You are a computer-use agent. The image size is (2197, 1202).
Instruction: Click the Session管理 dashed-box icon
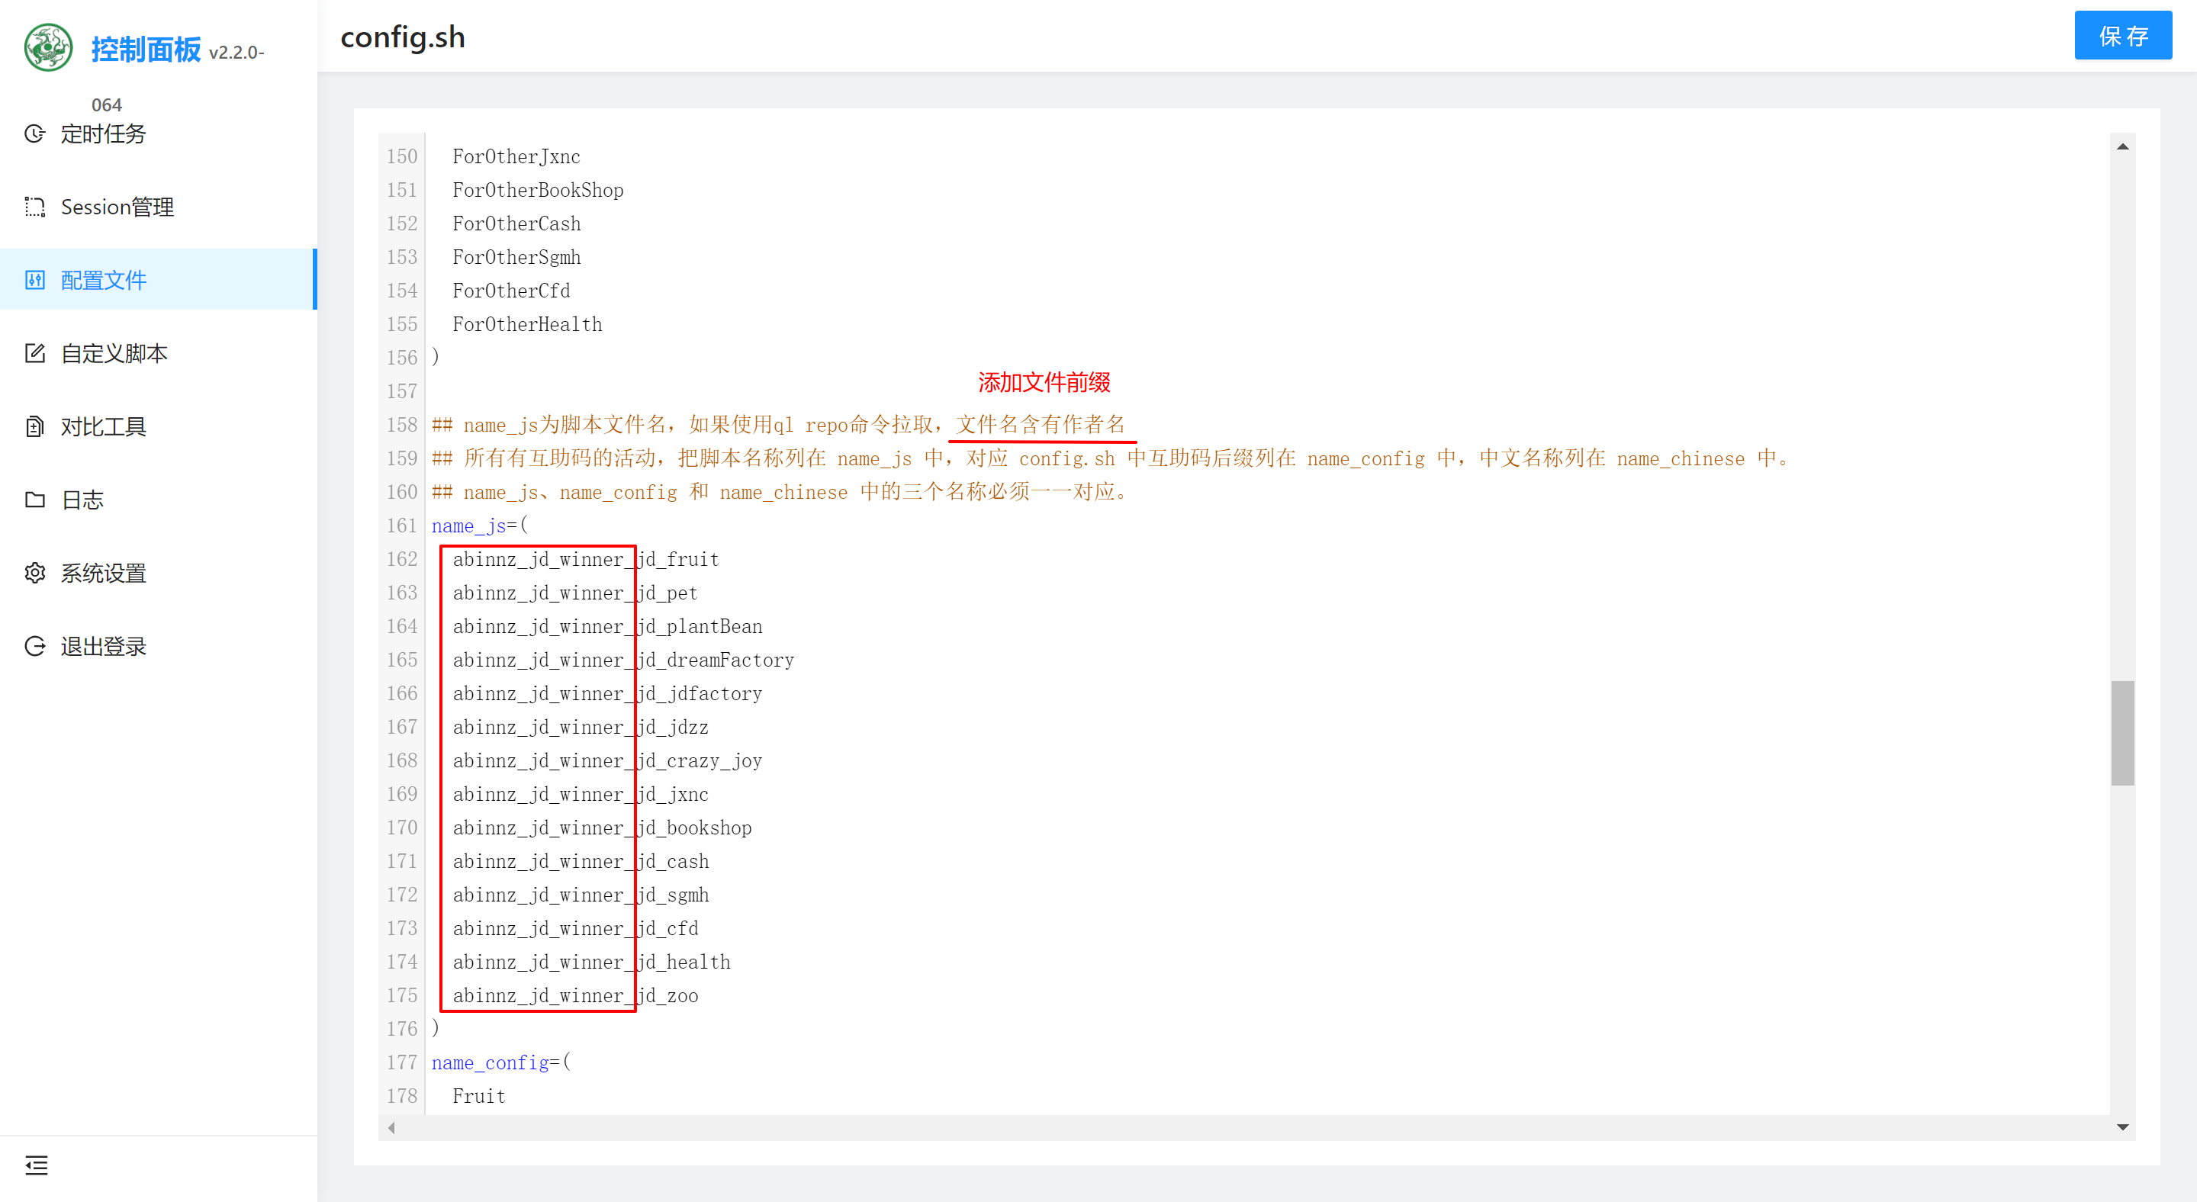35,207
